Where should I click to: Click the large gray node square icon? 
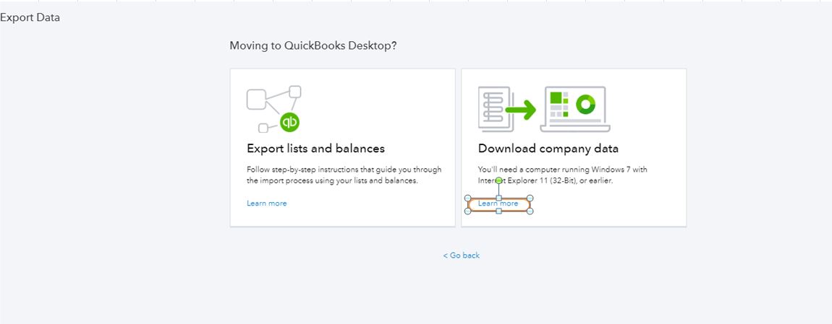coord(256,99)
